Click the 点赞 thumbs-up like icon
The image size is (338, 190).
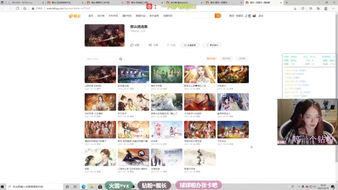click(132, 45)
